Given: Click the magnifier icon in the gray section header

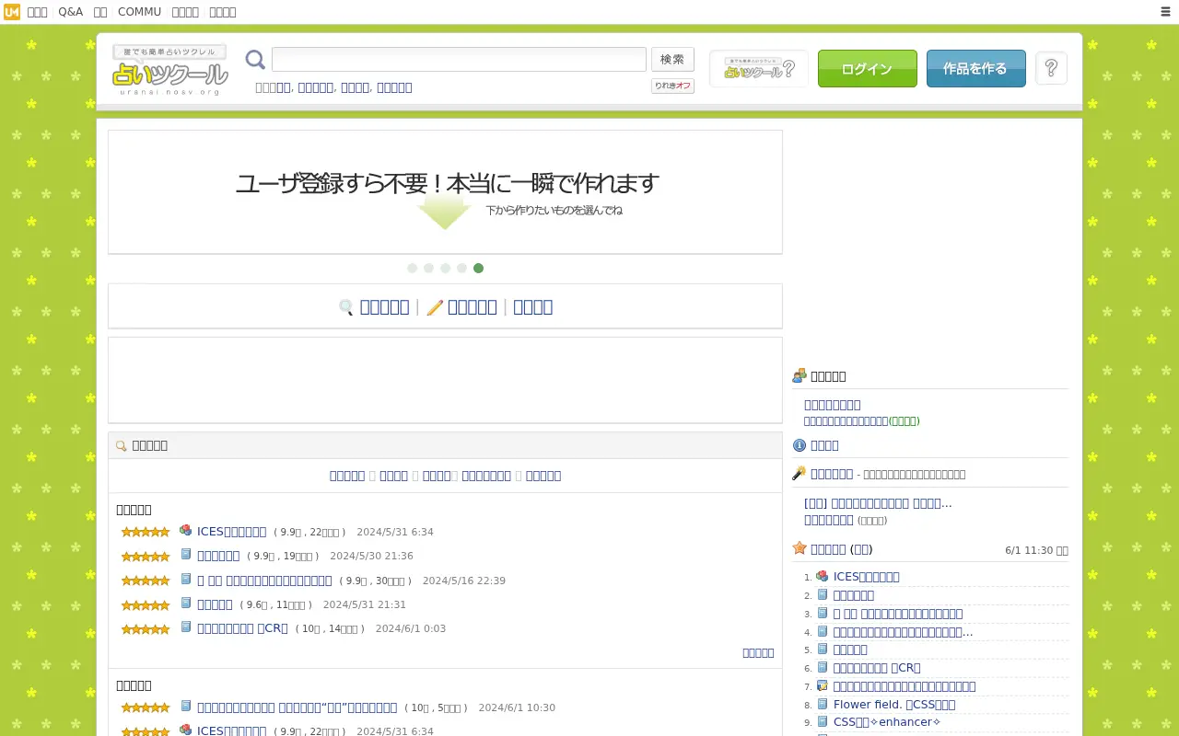Looking at the screenshot, I should click(x=121, y=446).
